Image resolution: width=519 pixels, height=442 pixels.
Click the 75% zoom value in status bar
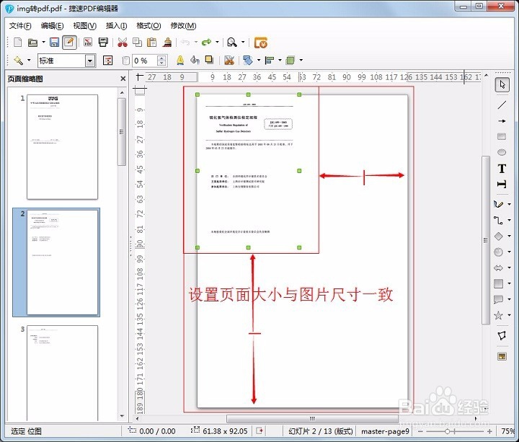(x=508, y=431)
